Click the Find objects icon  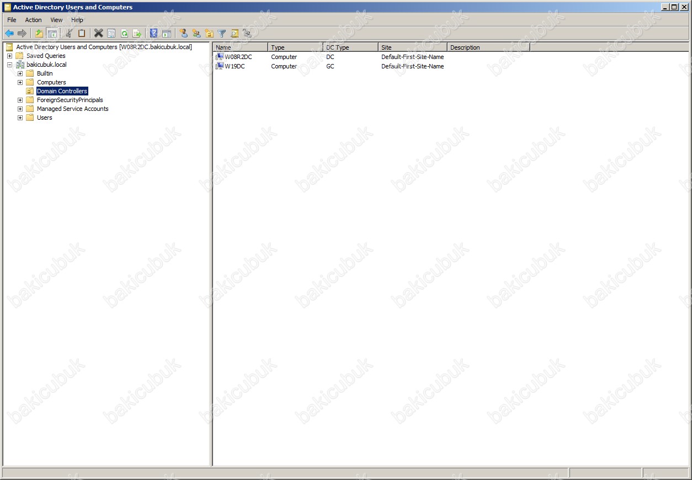click(x=235, y=33)
